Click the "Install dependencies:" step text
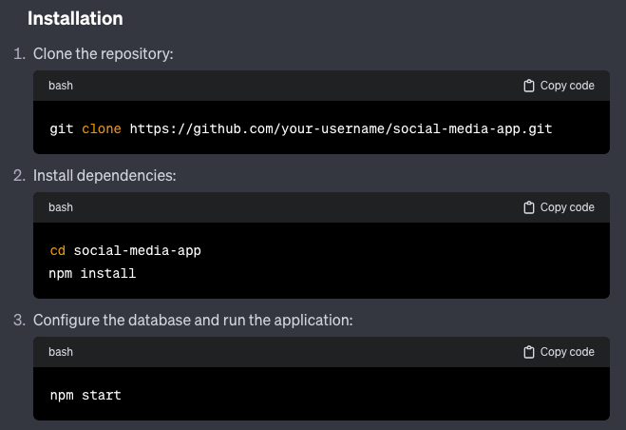 click(x=104, y=176)
